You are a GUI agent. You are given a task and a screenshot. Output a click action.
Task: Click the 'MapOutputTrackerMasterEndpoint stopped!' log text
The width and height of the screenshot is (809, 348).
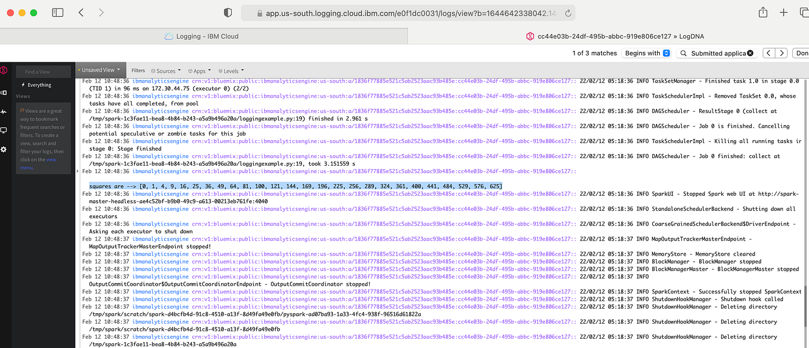click(x=150, y=246)
